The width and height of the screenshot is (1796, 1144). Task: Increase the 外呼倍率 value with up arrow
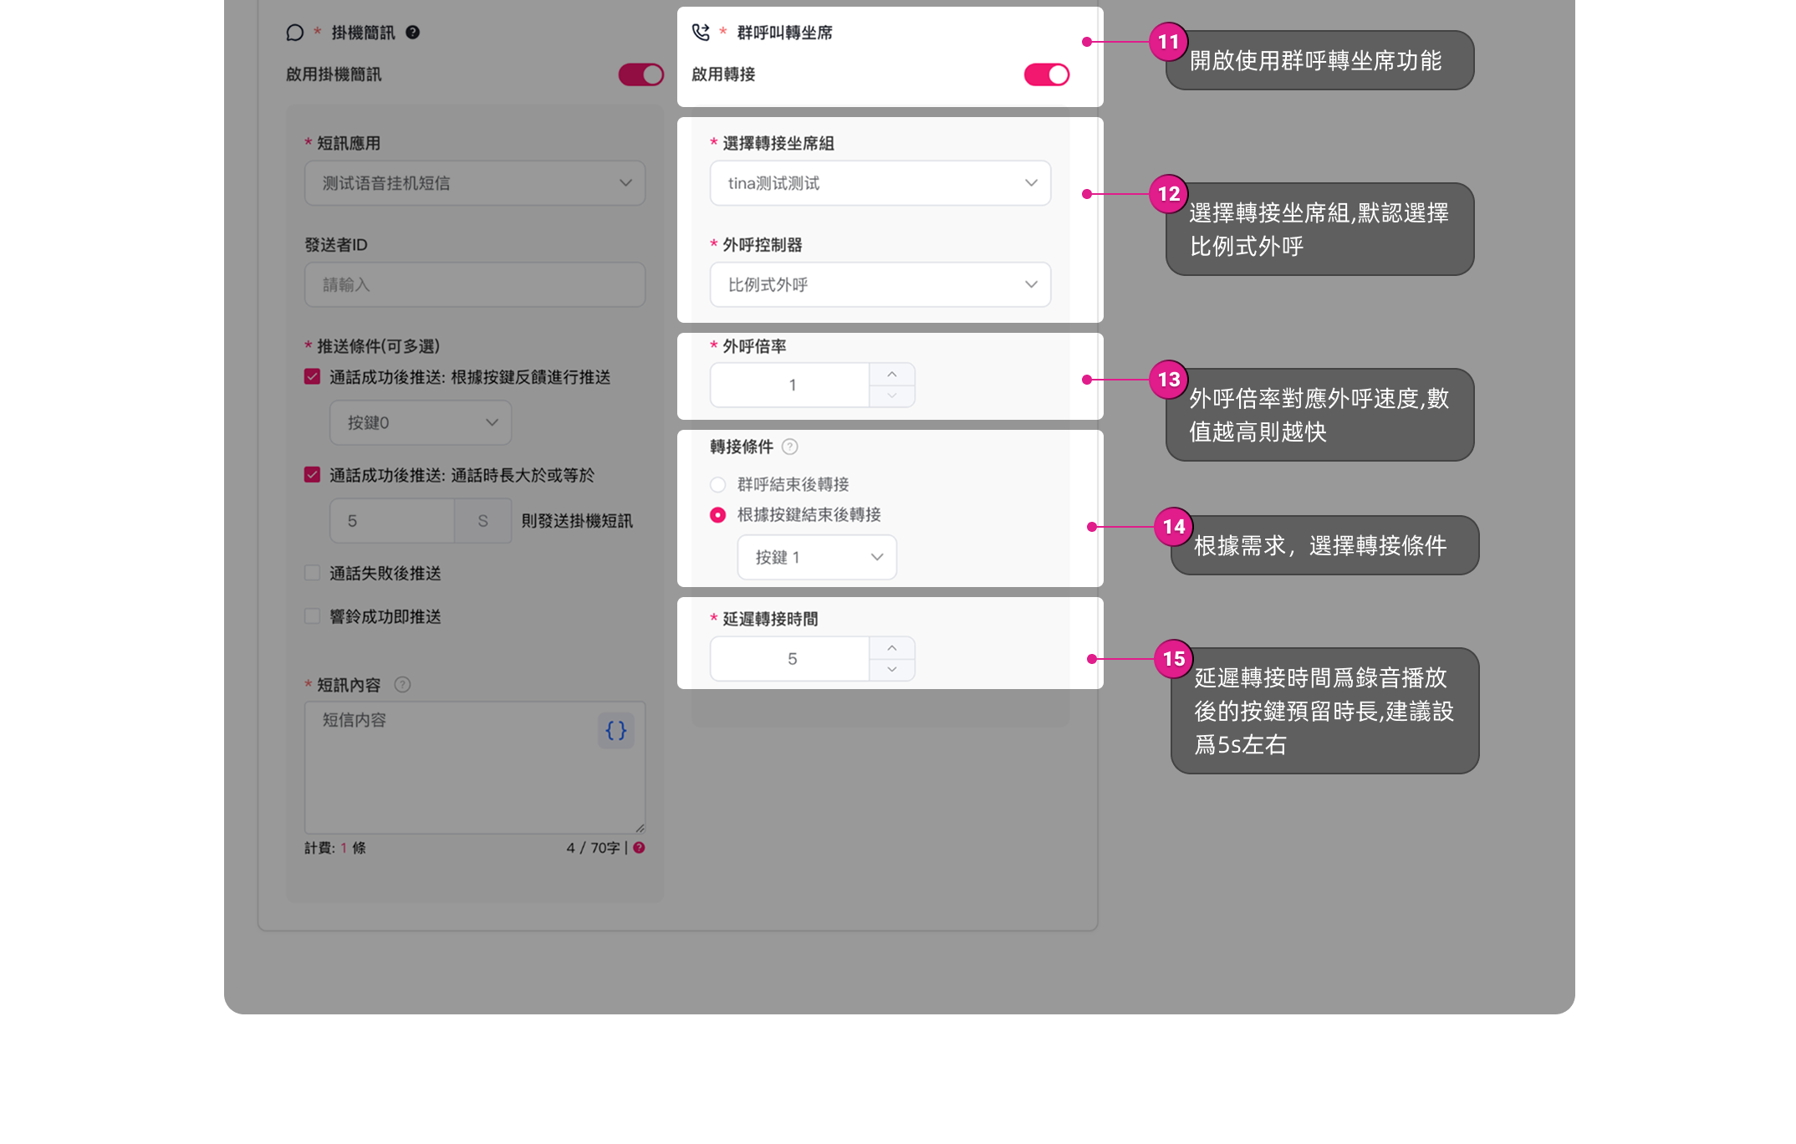pyautogui.click(x=891, y=374)
